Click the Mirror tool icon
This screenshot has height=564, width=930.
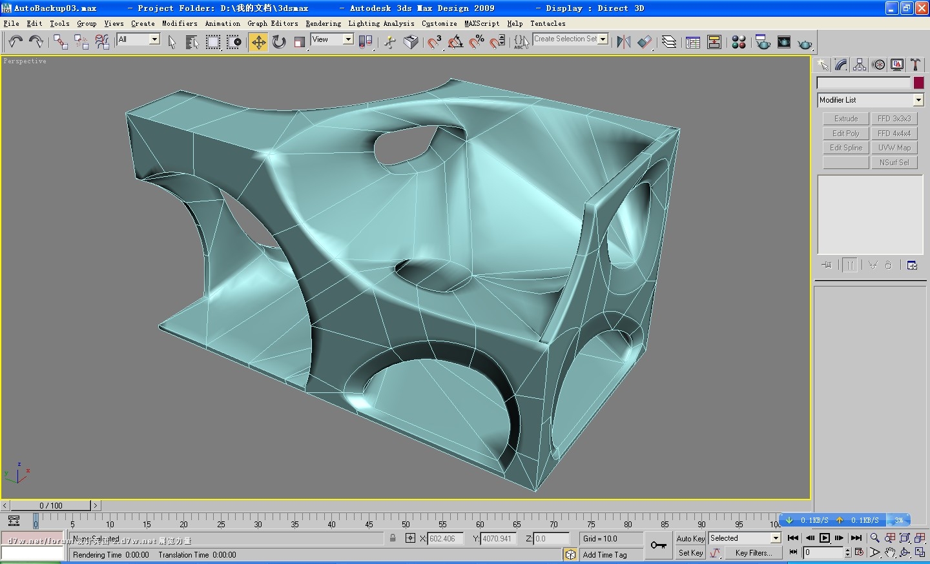[623, 42]
